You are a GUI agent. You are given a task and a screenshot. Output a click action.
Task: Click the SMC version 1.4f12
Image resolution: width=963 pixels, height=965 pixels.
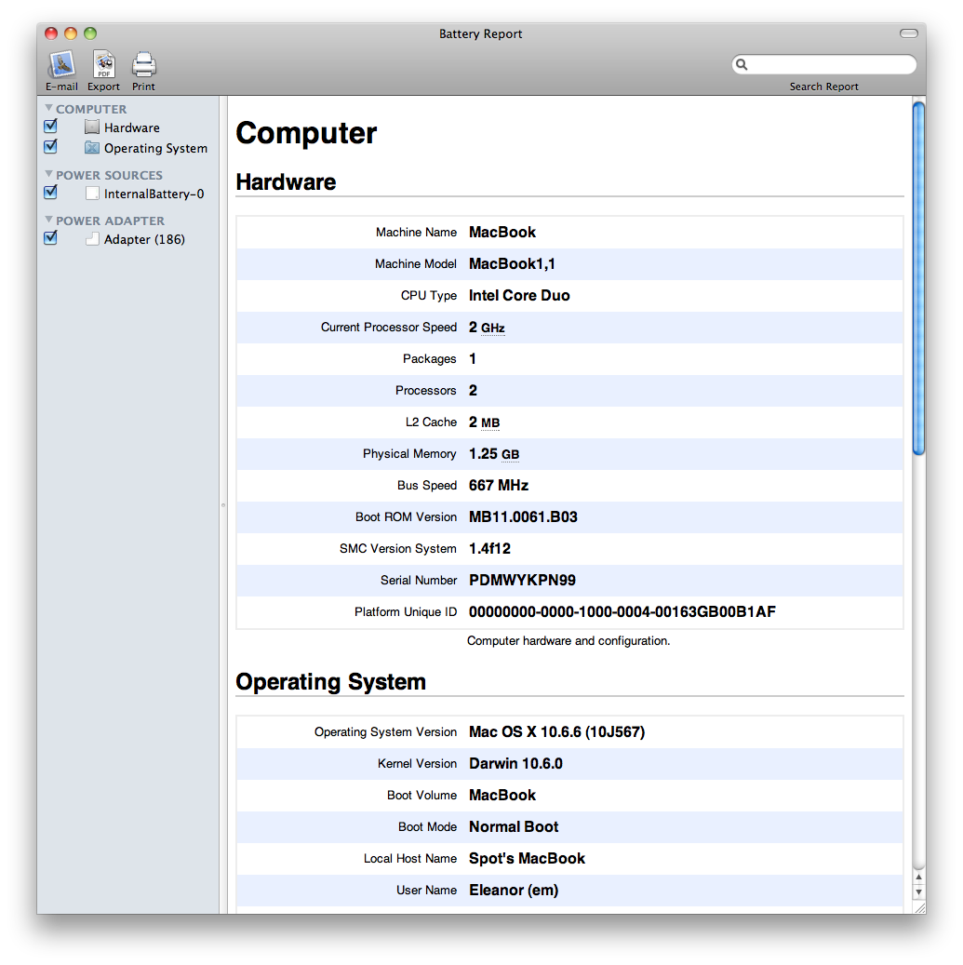(489, 548)
